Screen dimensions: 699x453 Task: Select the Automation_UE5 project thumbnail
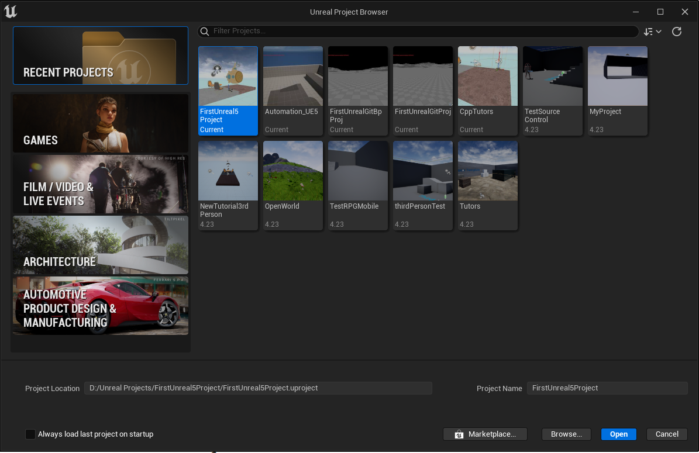click(x=293, y=76)
